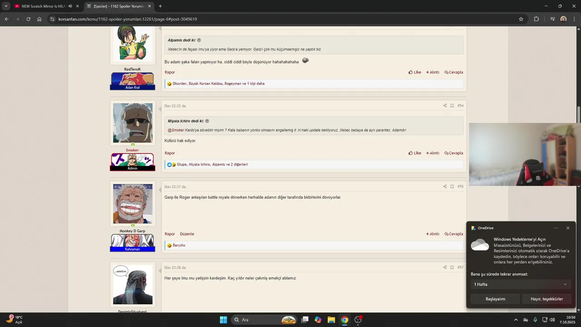Show hidden system tray icons chevron
Screen dimensions: 581x327
(516, 320)
